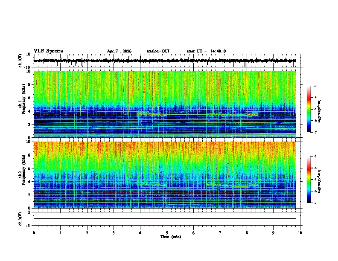Click the "VLF Spectra" title text
Screen dimensions: 338x261
(x=48, y=51)
